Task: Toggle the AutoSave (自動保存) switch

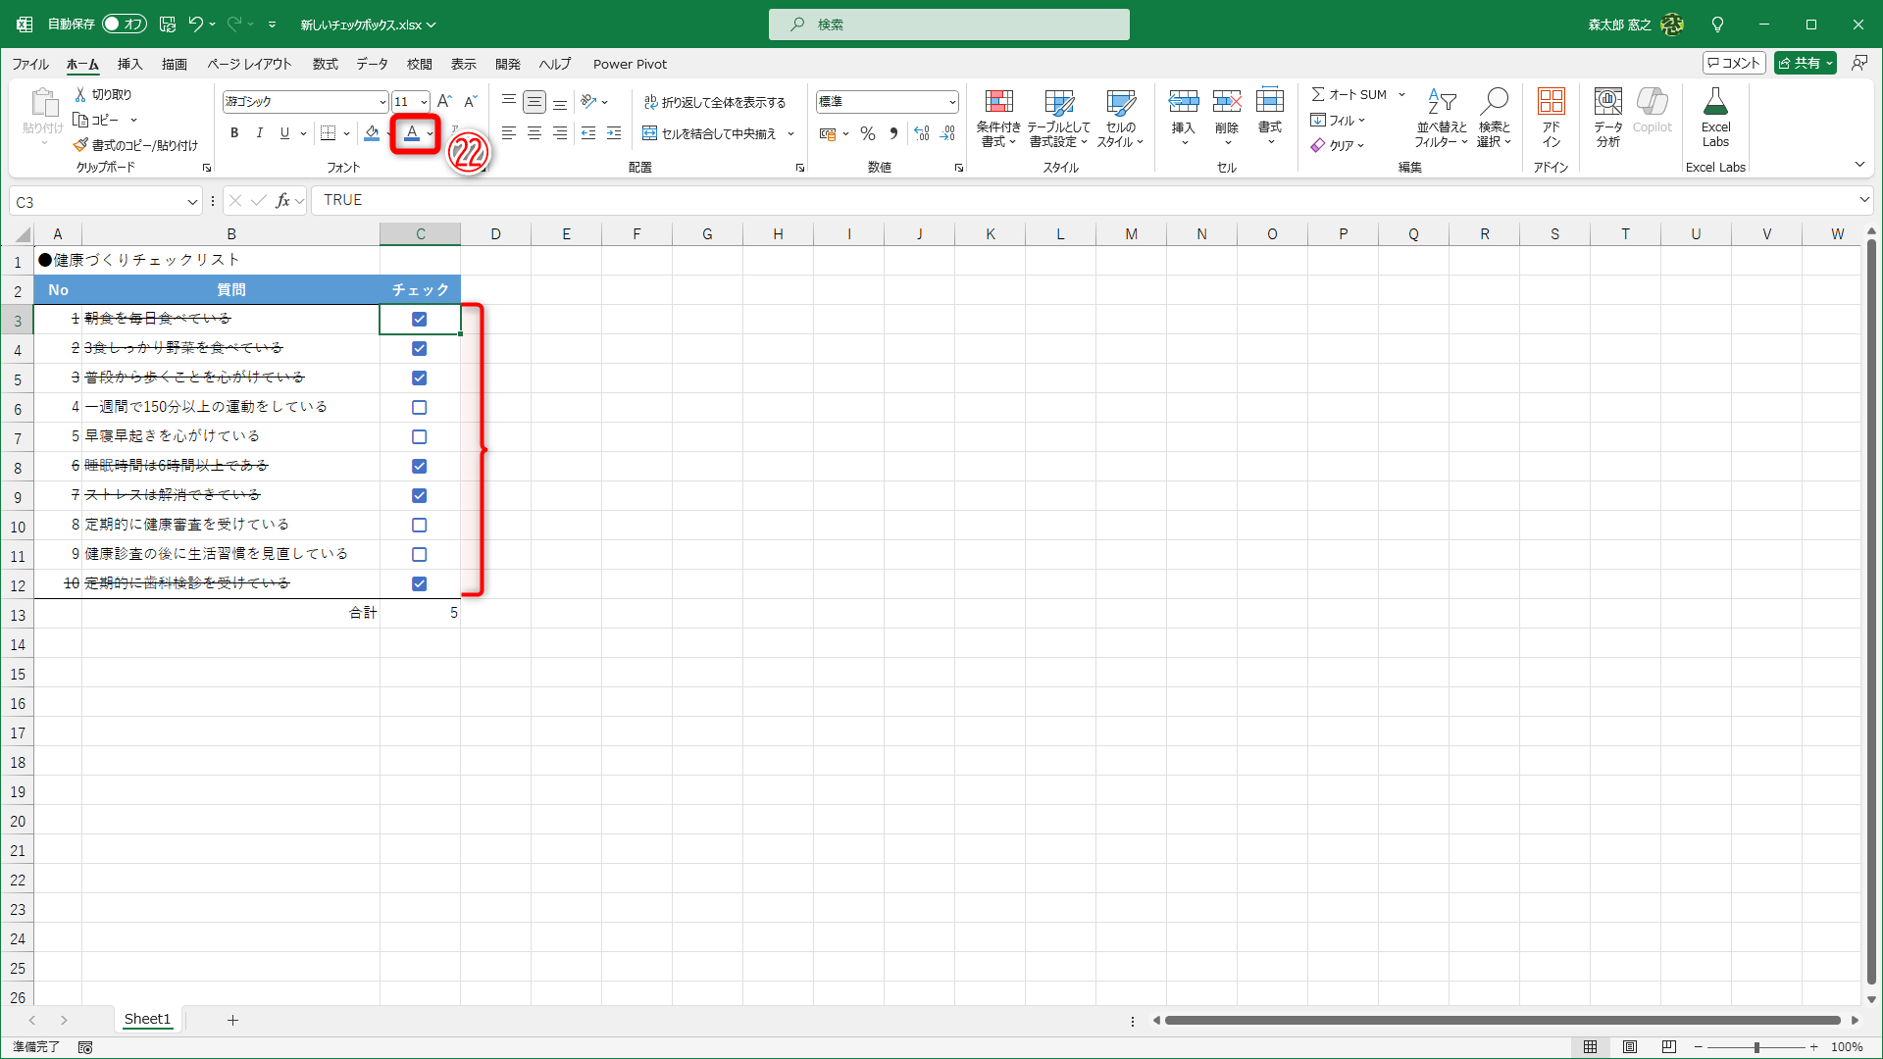Action: point(125,25)
